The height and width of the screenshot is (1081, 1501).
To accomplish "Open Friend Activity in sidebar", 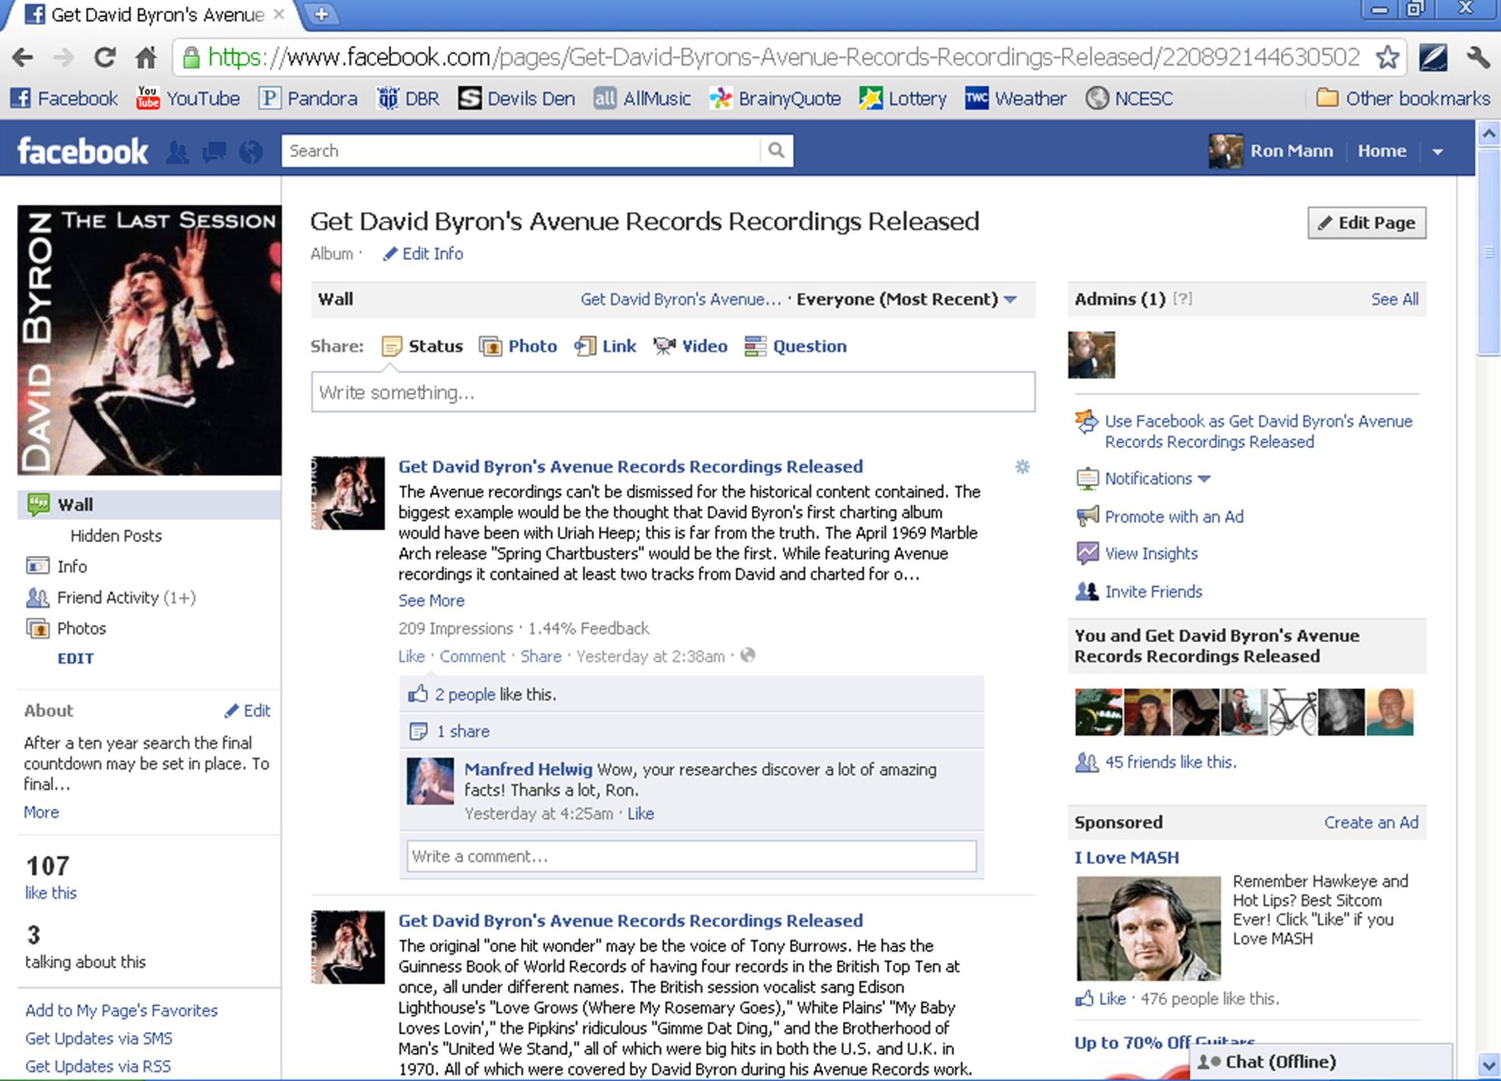I will (110, 598).
